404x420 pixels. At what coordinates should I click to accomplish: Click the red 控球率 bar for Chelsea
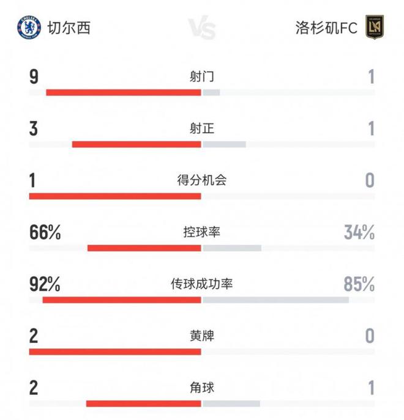(144, 248)
